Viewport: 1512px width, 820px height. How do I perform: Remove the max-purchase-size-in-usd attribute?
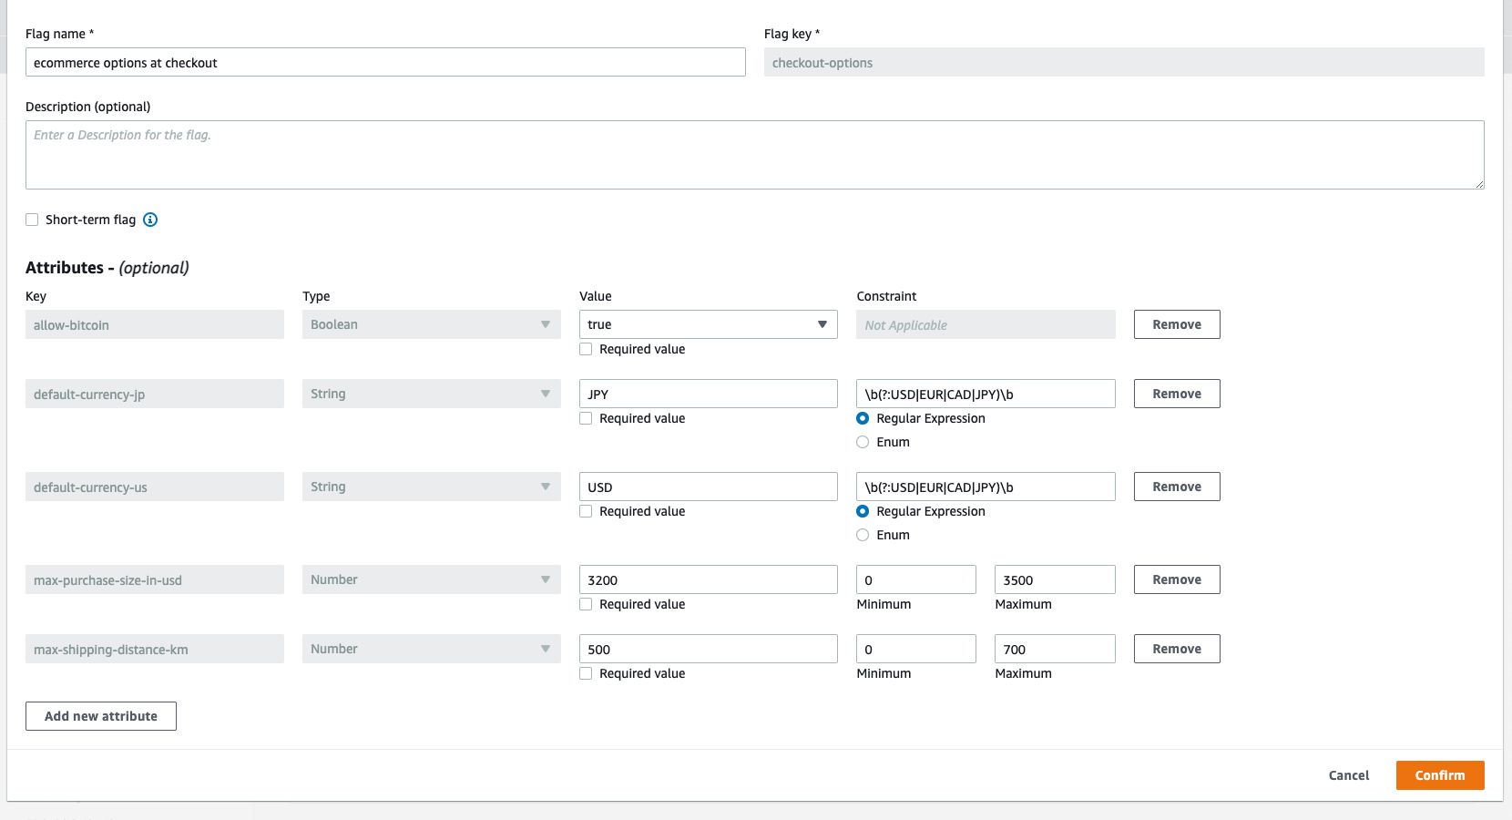(1177, 579)
